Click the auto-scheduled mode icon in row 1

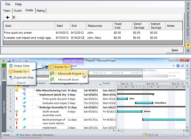click(x=24, y=90)
